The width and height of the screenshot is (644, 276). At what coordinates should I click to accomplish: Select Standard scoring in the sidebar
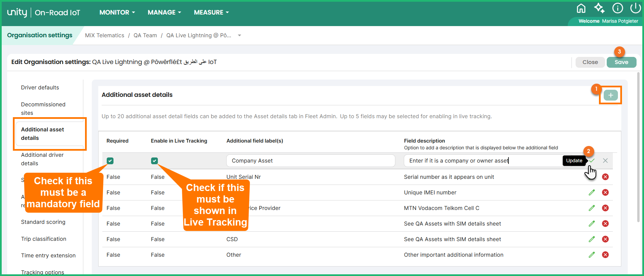point(43,222)
